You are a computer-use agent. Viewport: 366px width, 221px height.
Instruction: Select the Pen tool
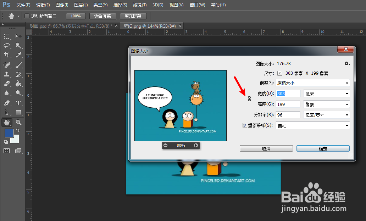click(7, 103)
